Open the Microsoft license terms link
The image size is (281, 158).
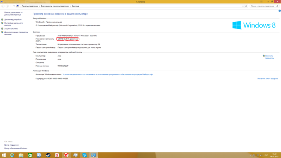108,74
